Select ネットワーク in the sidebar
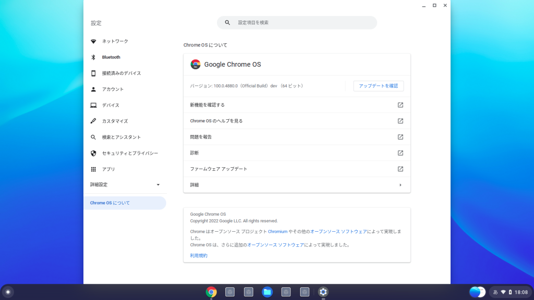This screenshot has width=534, height=300. pos(115,41)
